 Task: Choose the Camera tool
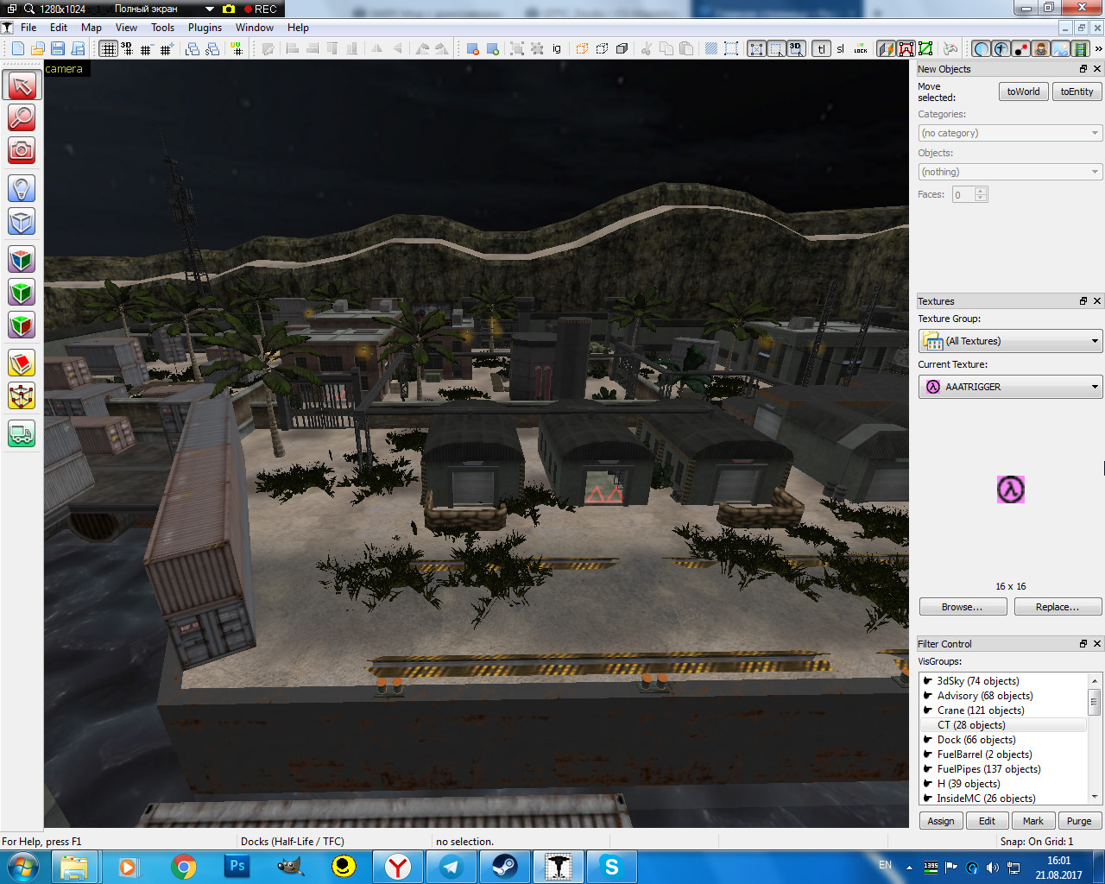(22, 150)
